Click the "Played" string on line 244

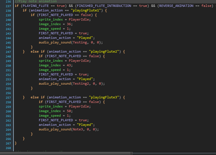(85, 38)
